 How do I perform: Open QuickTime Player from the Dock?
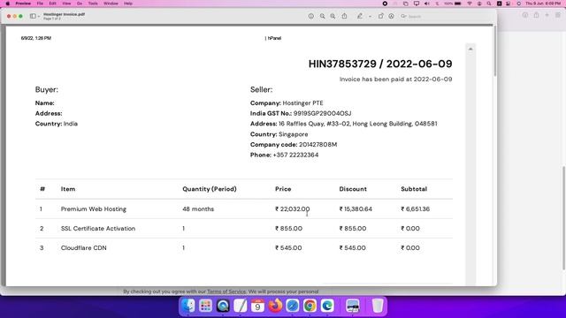point(223,306)
